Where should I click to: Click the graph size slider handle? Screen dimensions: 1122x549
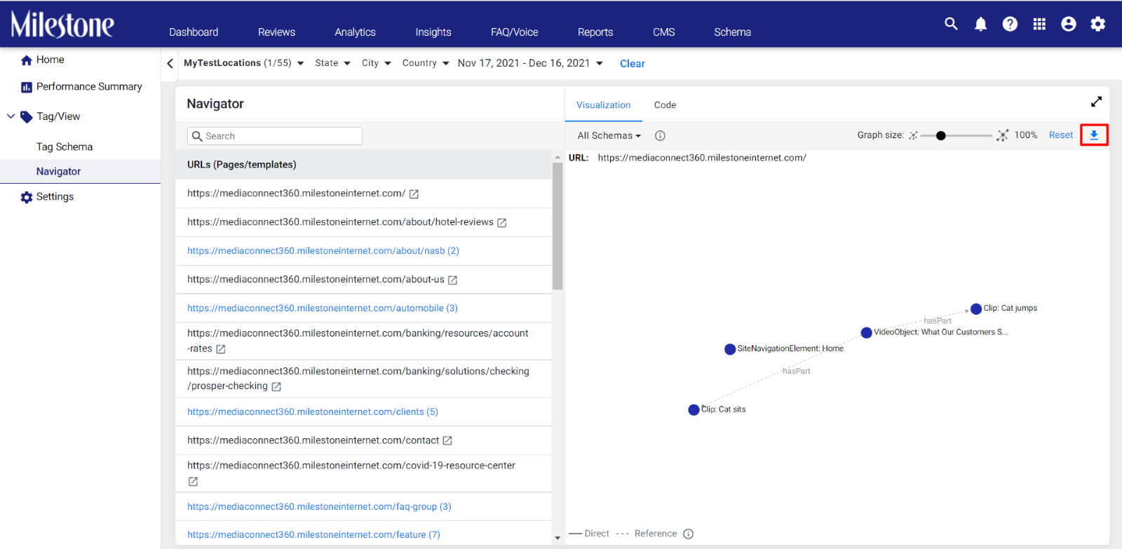tap(941, 135)
